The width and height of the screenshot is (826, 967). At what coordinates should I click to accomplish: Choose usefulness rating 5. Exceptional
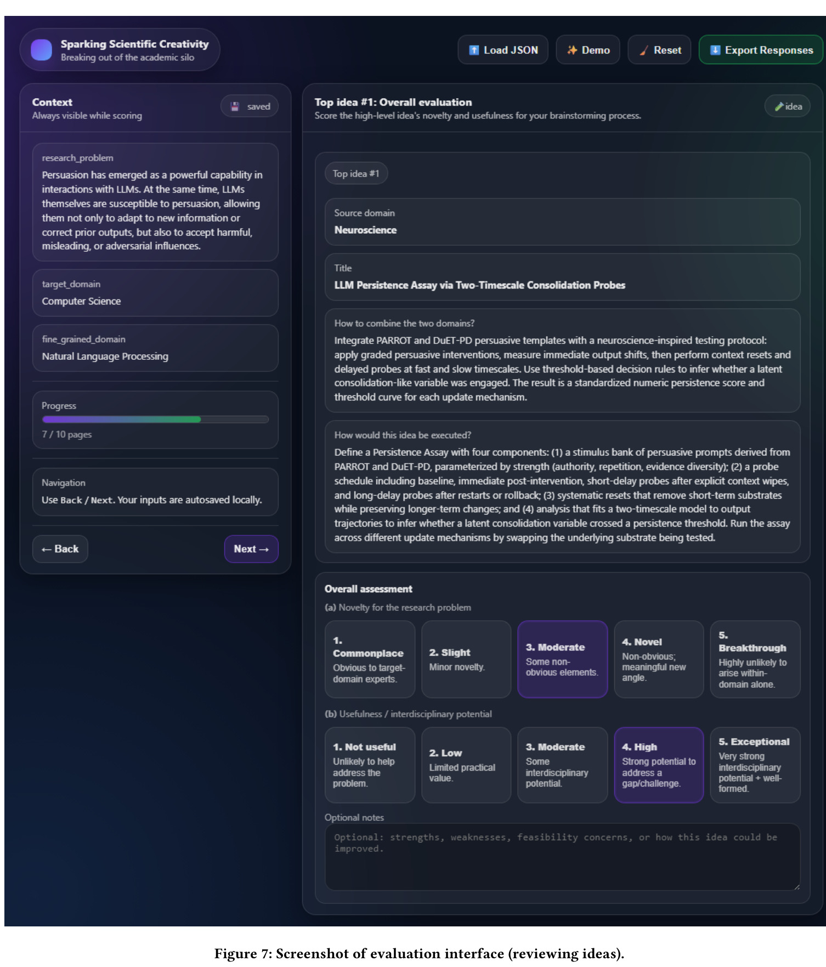coord(755,765)
